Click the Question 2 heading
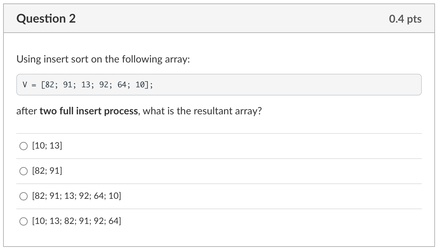The image size is (440, 250). pos(46,19)
